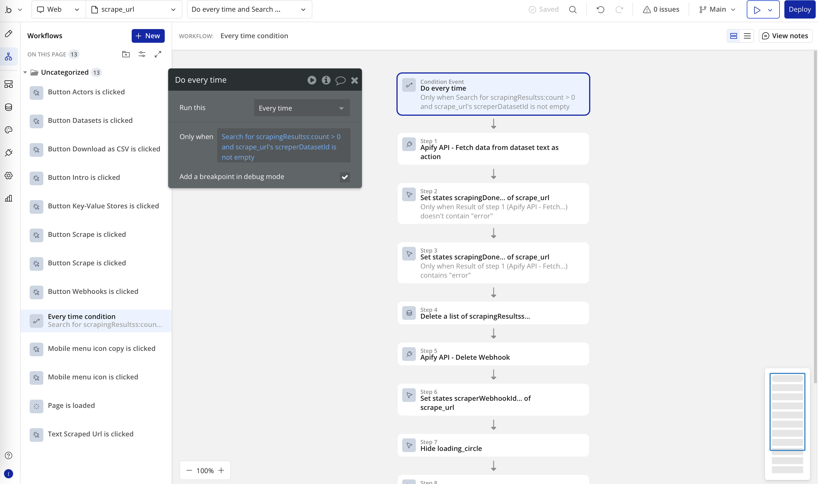The height and width of the screenshot is (484, 818).
Task: Open the Run this Every time dropdown
Action: 302,108
